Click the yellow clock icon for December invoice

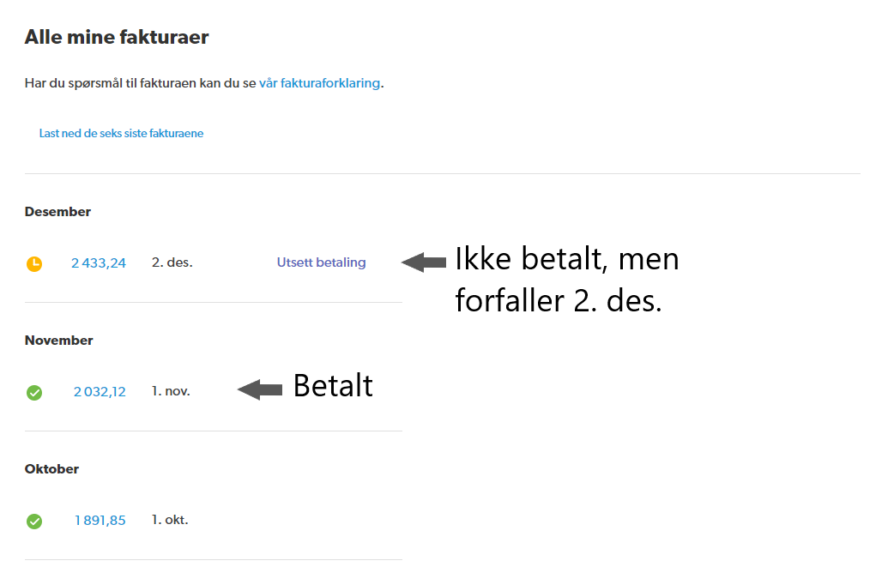click(x=34, y=264)
